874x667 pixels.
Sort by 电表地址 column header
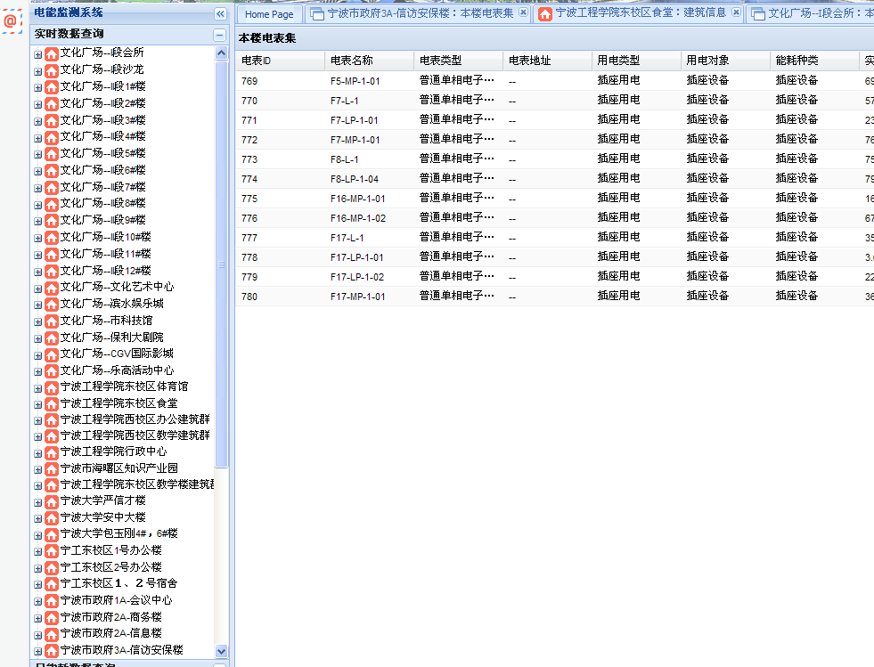click(547, 61)
